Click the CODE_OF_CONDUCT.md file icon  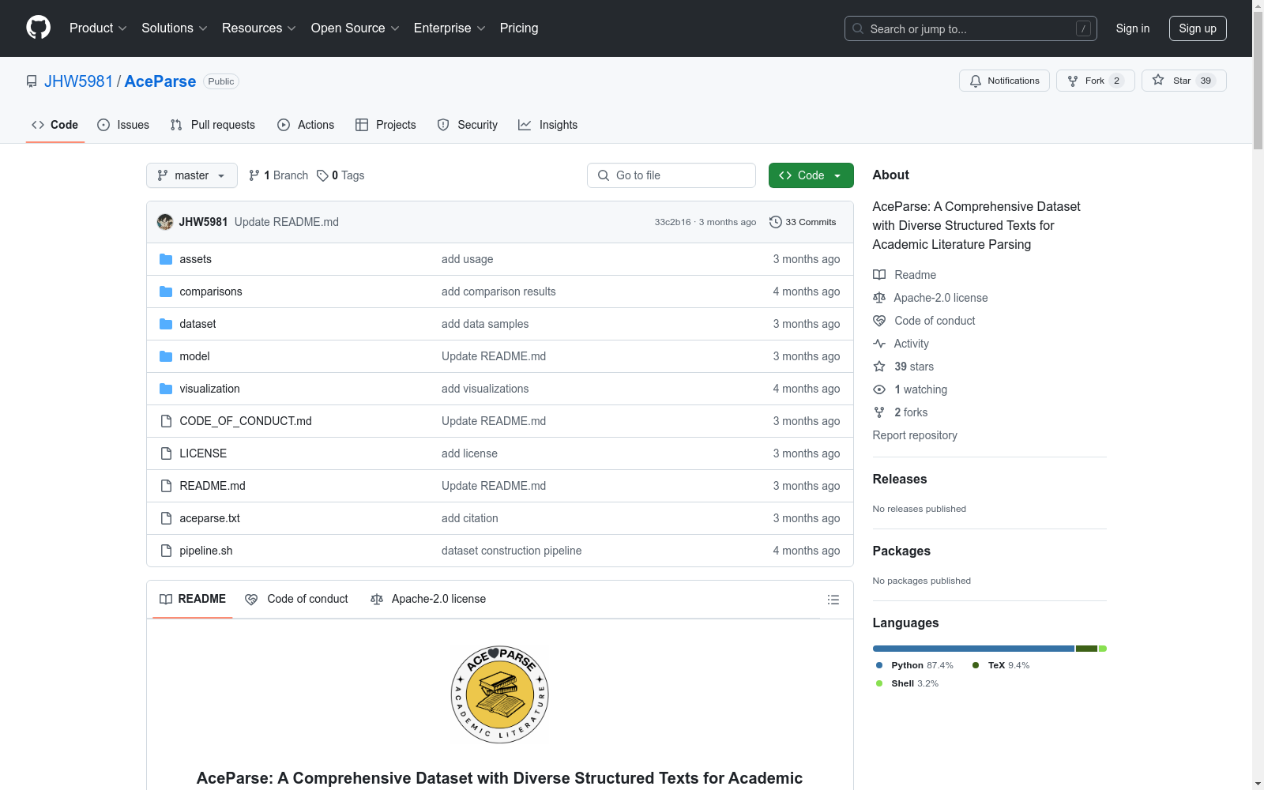click(x=166, y=421)
